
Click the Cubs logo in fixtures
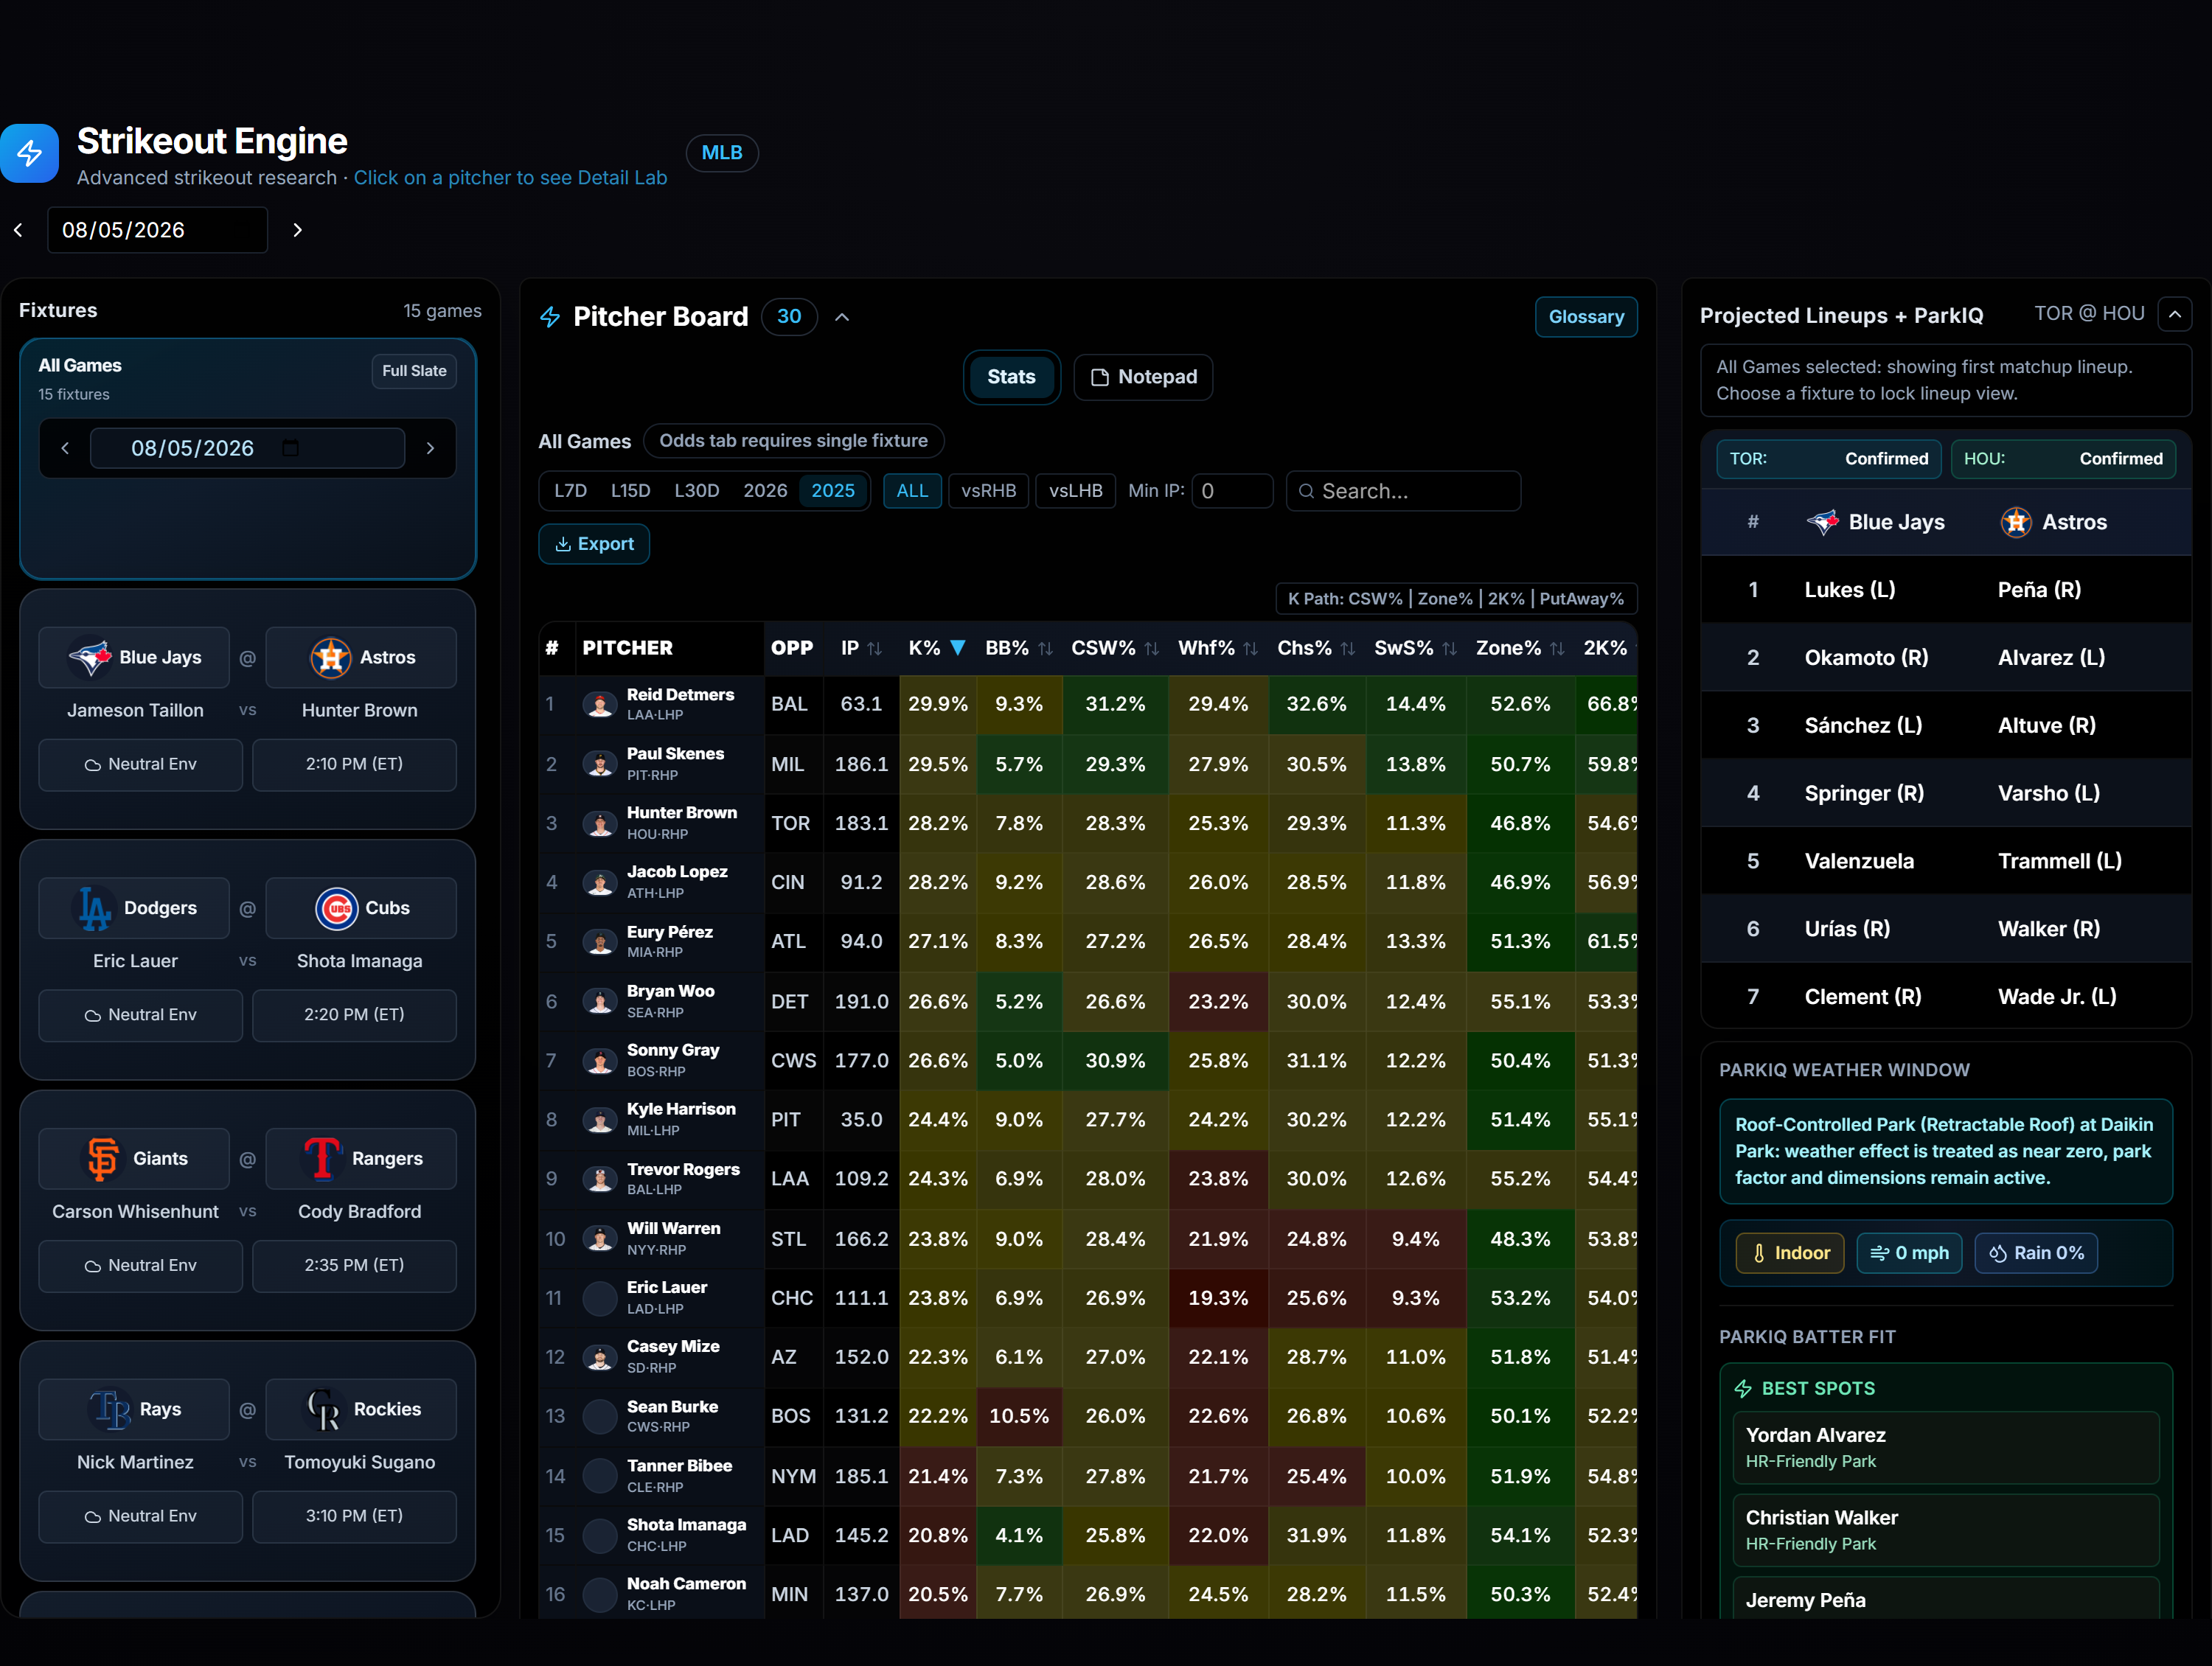coord(336,908)
